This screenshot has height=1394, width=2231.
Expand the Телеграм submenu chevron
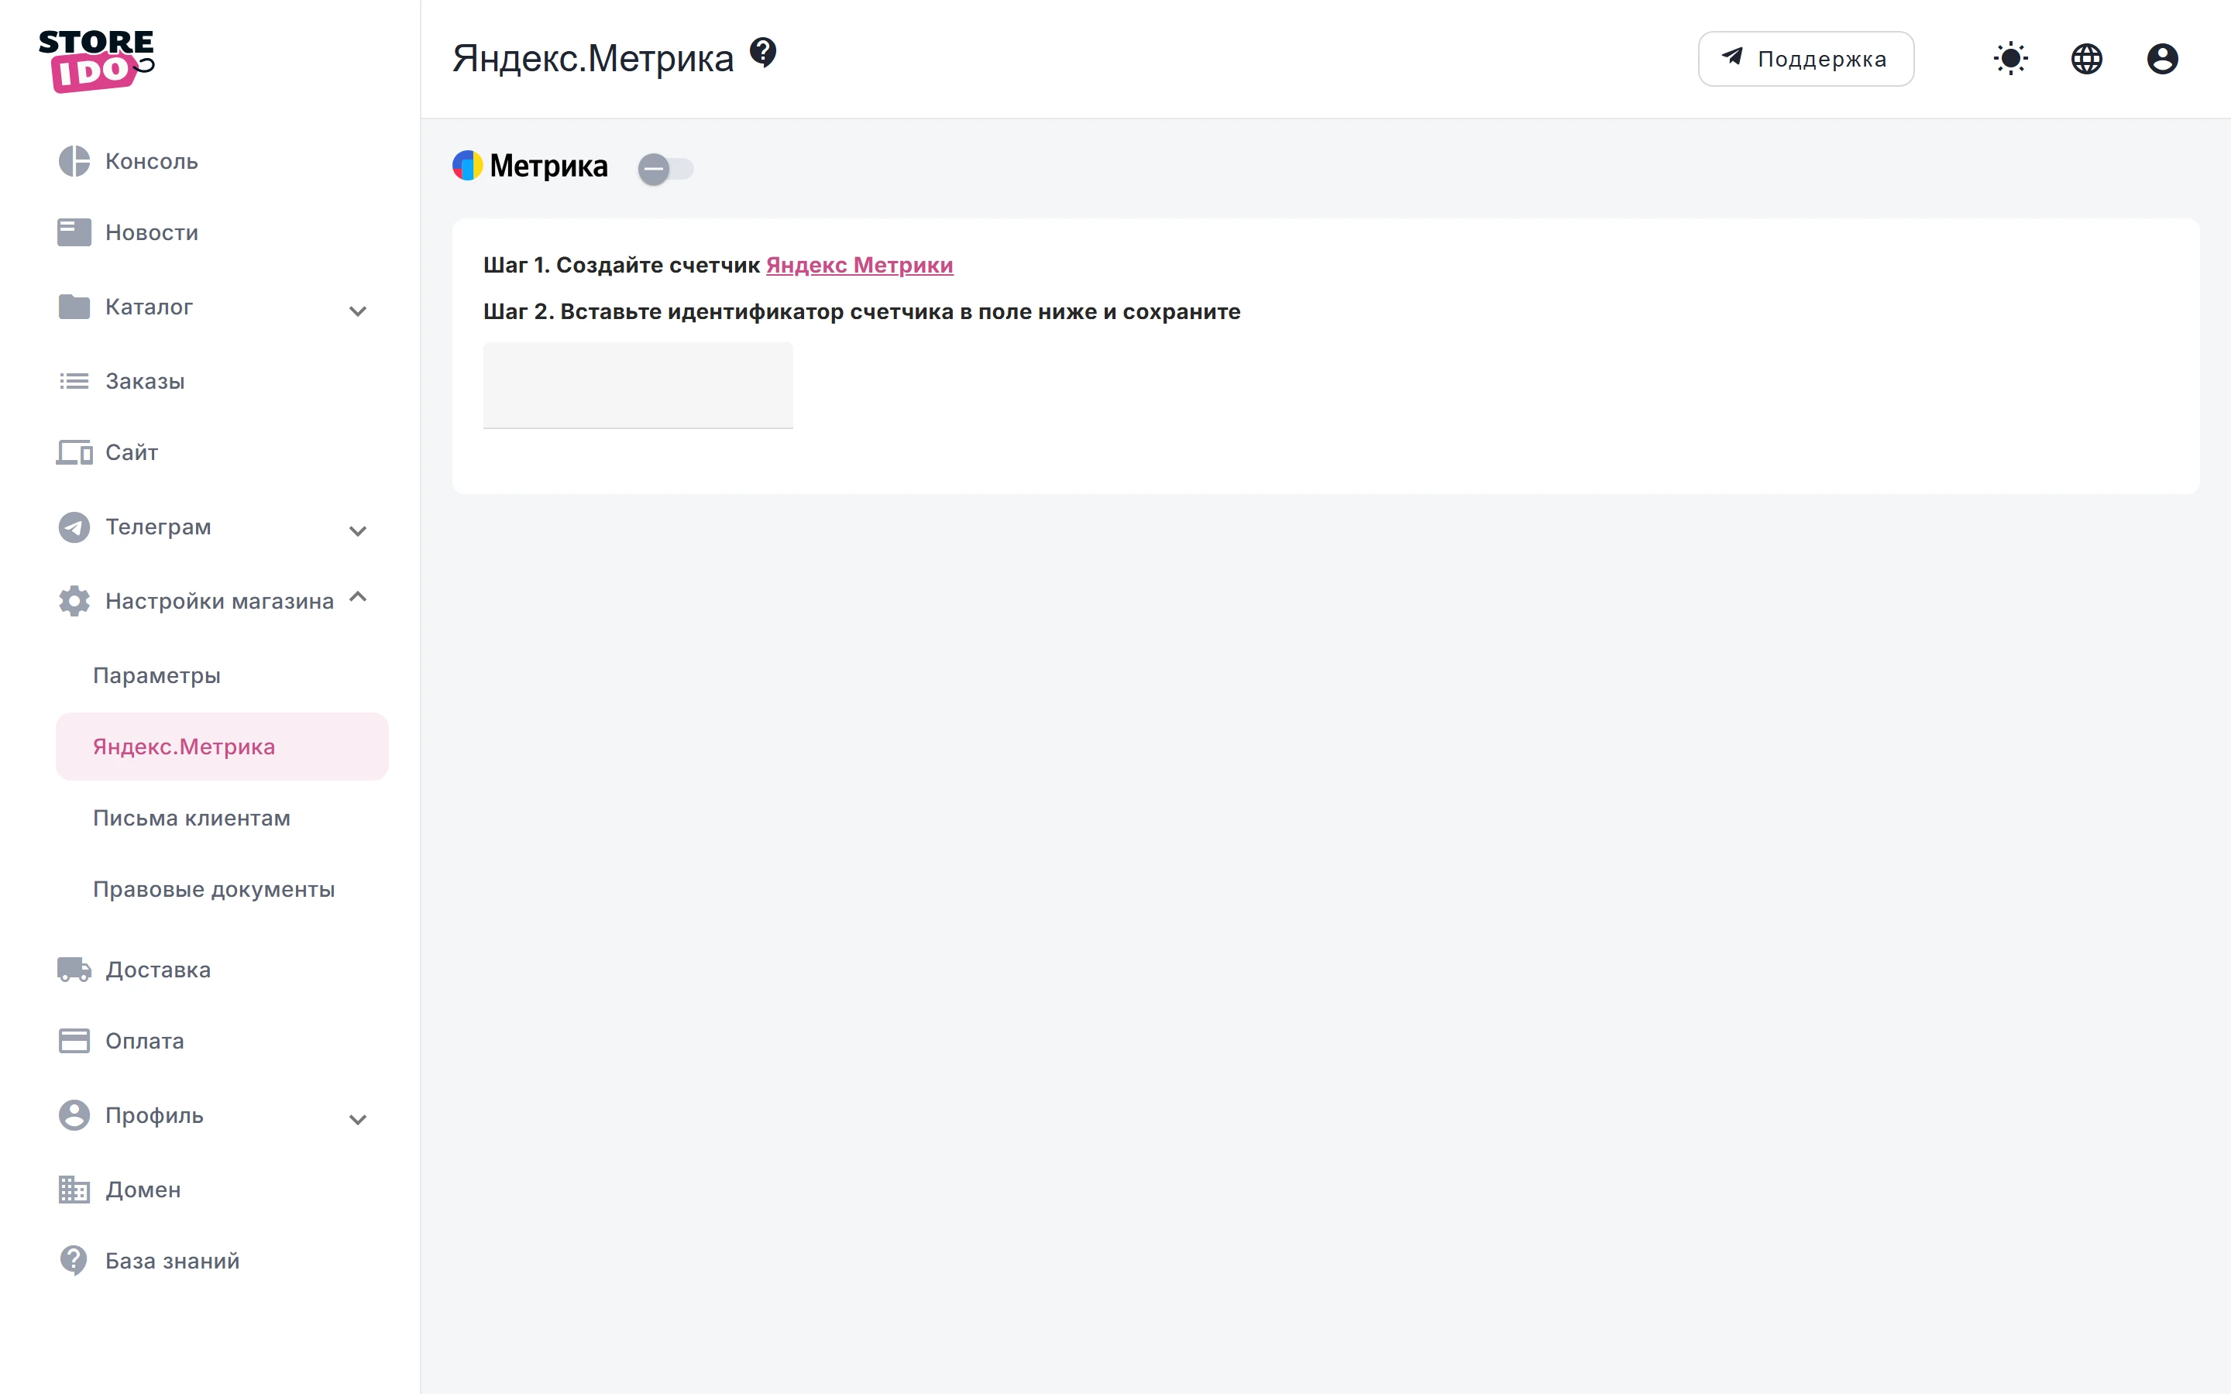coord(358,530)
